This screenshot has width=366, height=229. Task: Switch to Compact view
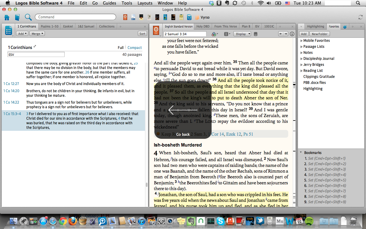[135, 48]
